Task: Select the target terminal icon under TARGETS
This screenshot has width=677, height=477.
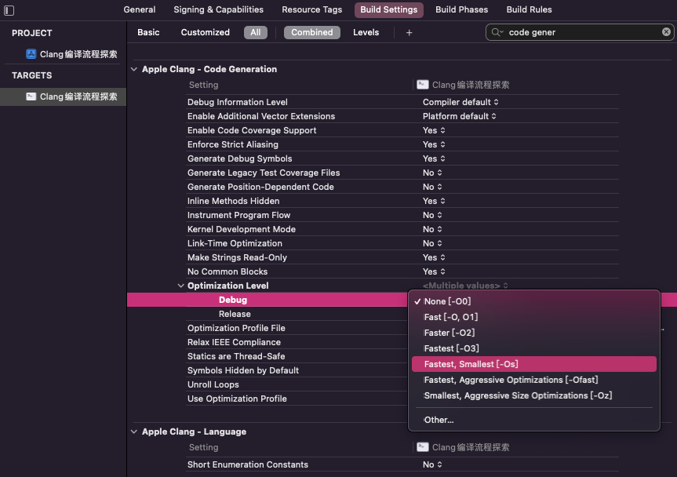Action: click(31, 96)
